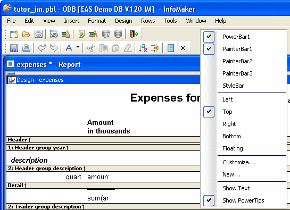Select Left toolbar position
Screen dimensions: 290x210
point(244,99)
